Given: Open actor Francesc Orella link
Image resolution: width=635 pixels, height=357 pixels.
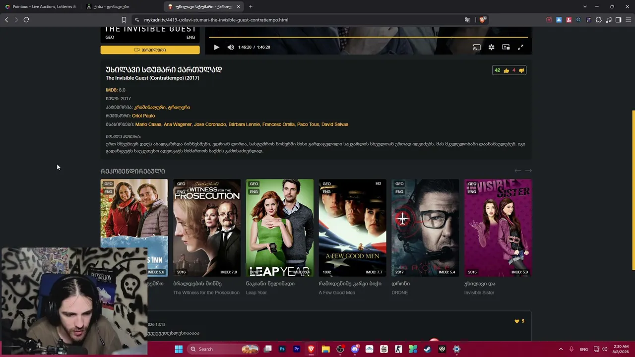Looking at the screenshot, I should pos(278,124).
